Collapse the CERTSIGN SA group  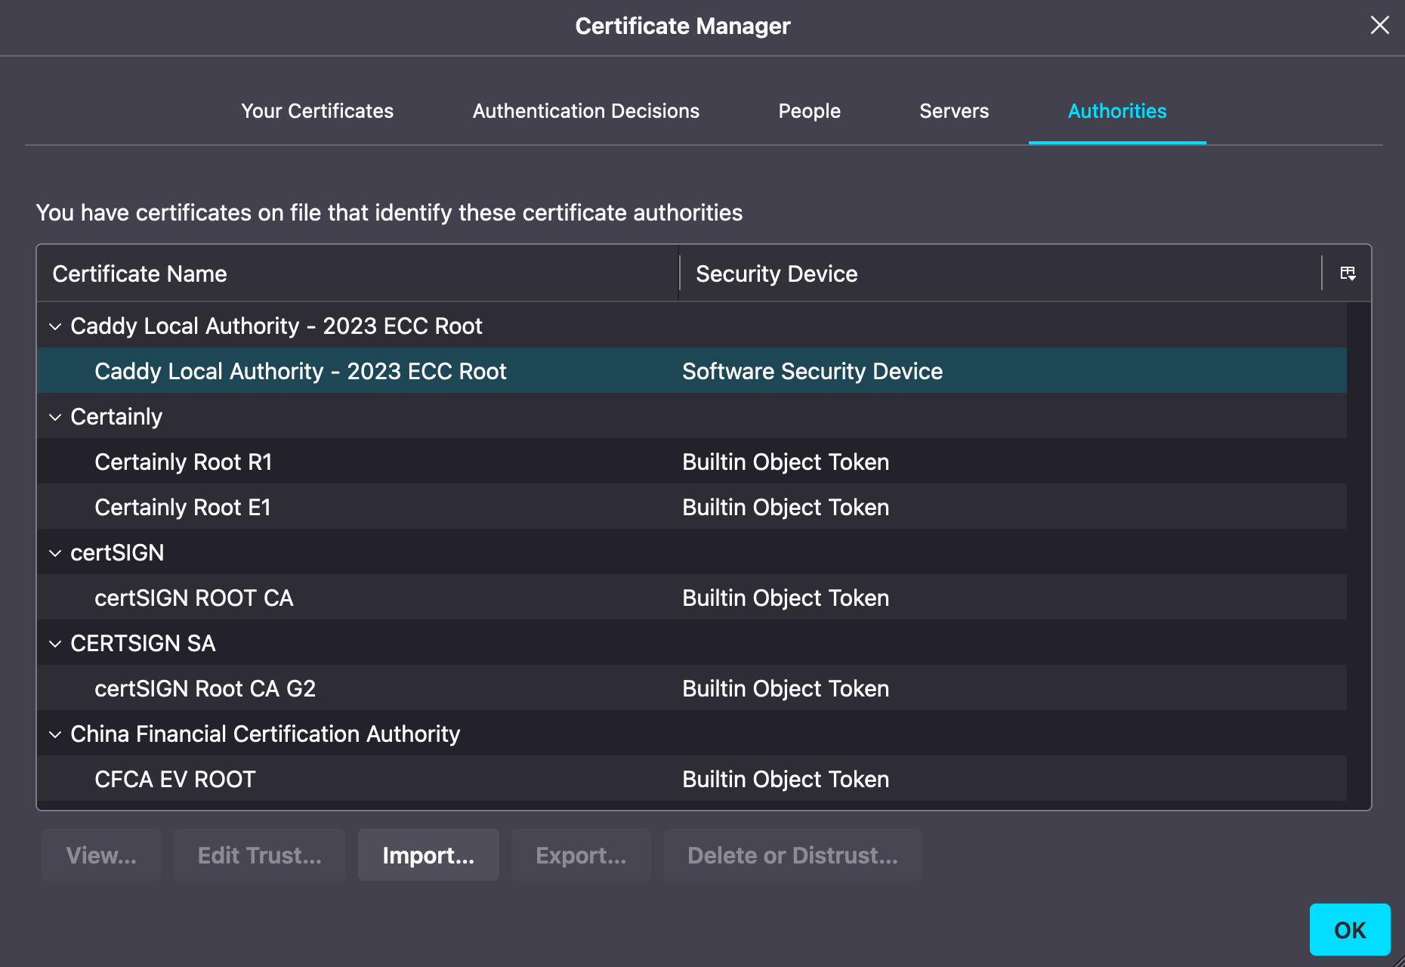point(55,644)
